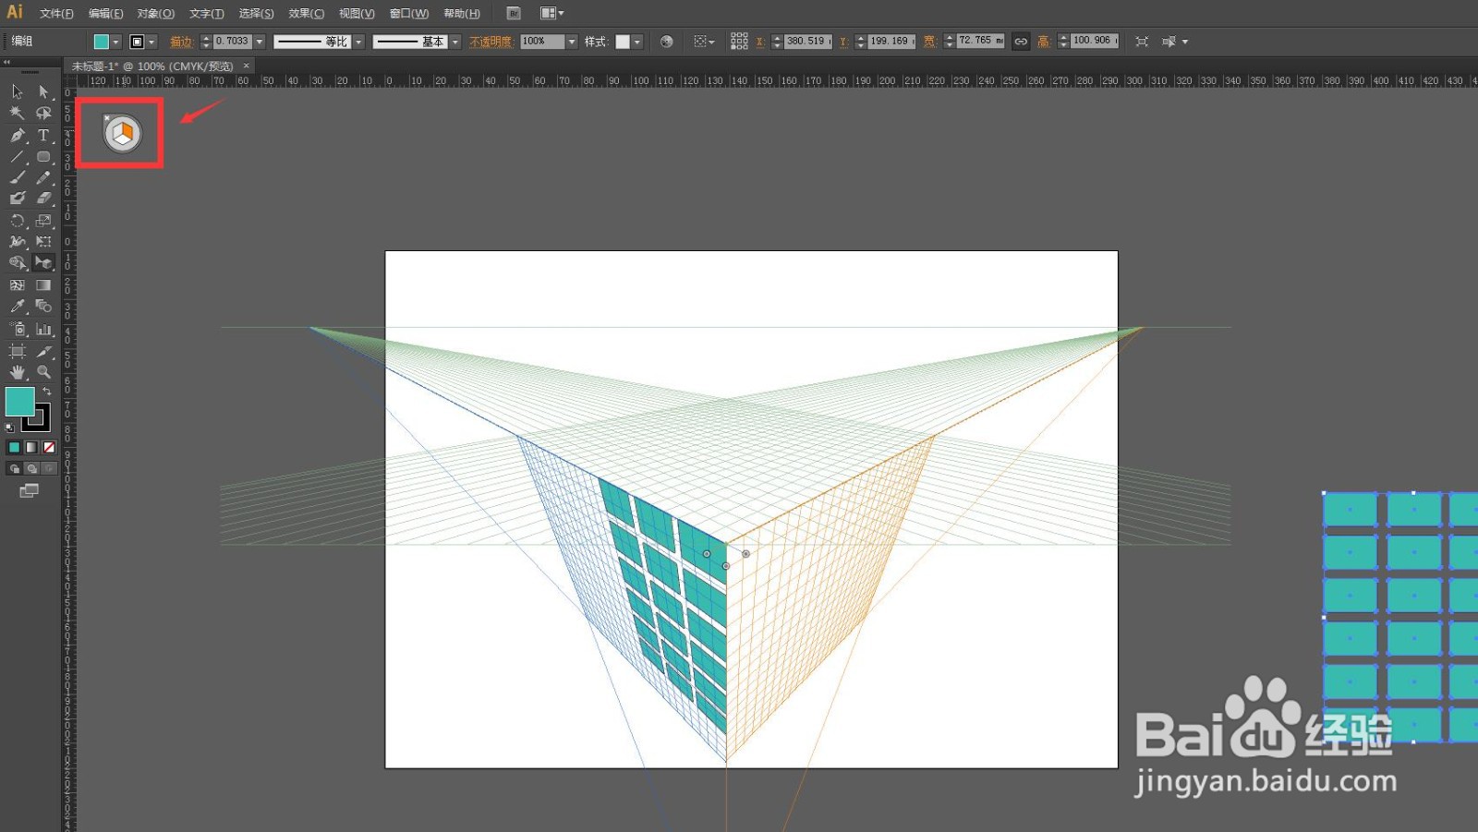Select the Lasso tool

43,113
